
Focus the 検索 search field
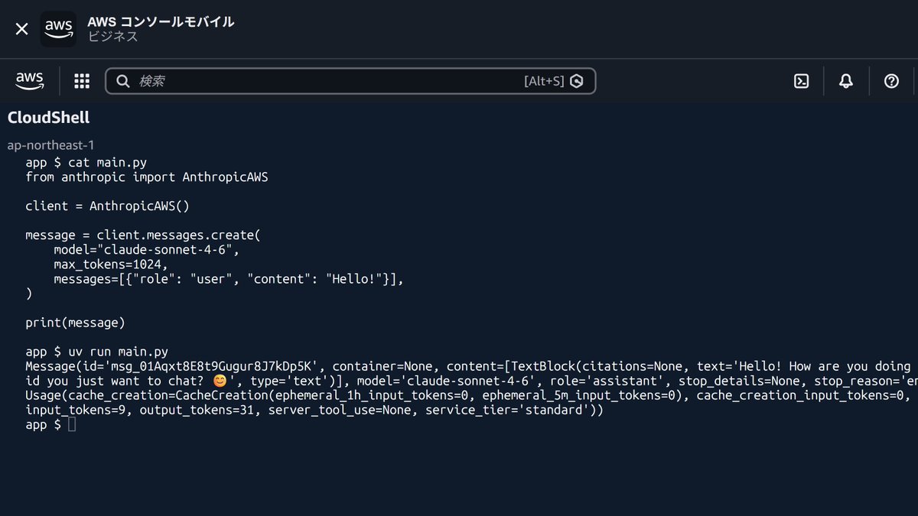coord(350,81)
